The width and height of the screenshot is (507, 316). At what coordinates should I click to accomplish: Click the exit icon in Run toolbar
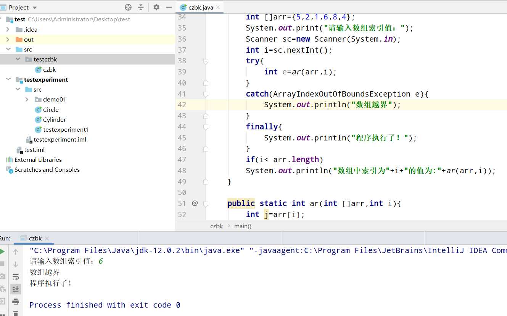click(x=2, y=301)
